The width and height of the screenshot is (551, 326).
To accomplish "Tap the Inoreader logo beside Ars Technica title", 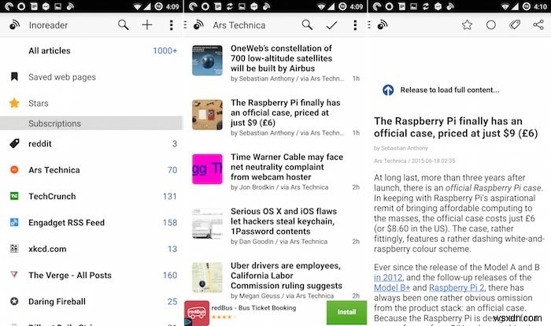I will pyautogui.click(x=198, y=25).
